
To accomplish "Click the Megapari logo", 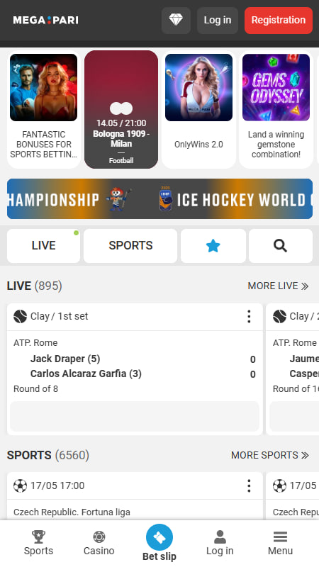I will click(x=45, y=20).
